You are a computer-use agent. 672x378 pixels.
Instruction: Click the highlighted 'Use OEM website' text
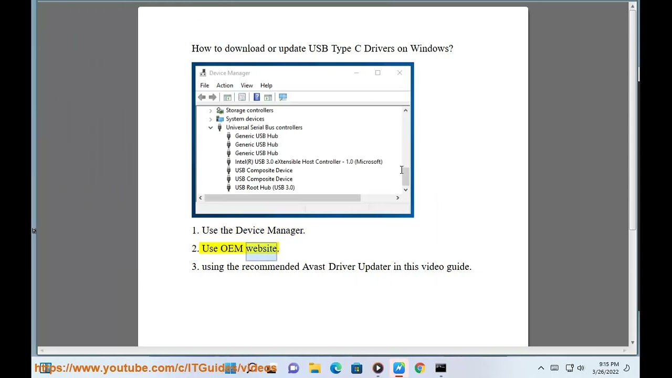(x=240, y=248)
